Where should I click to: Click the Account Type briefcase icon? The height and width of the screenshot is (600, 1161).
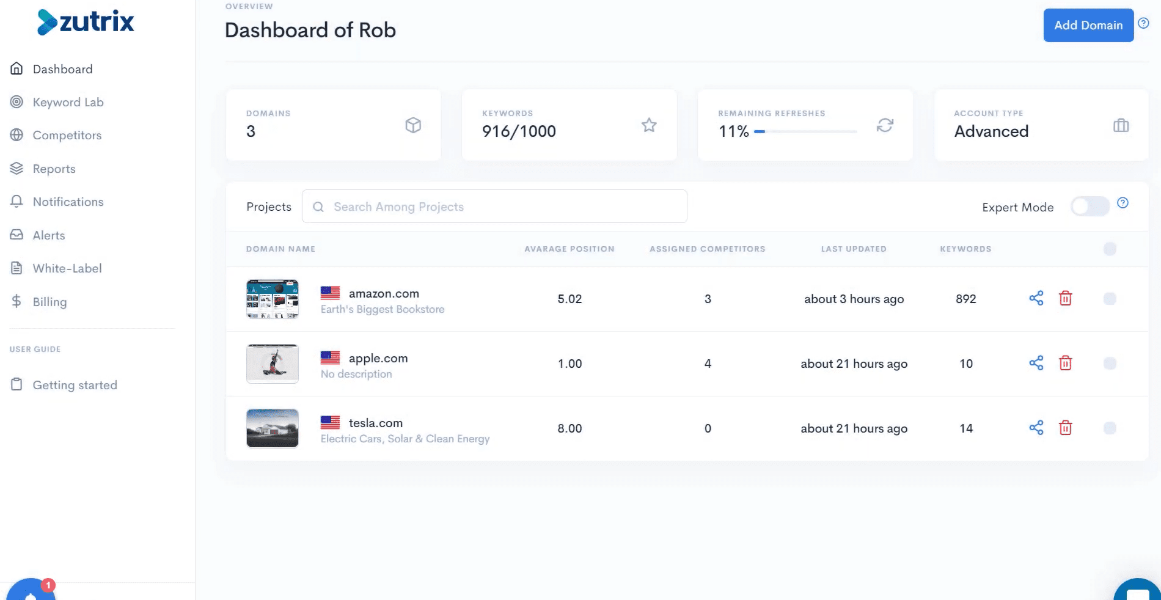(1121, 125)
